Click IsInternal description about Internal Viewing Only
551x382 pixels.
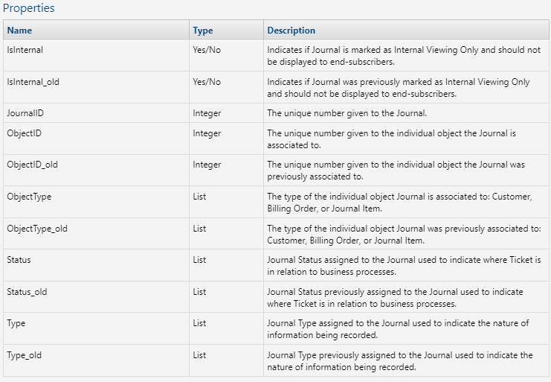(x=404, y=56)
